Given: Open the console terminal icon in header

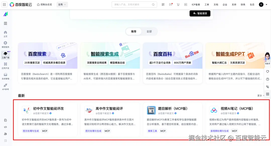Looking at the screenshot, I should click(186, 5).
